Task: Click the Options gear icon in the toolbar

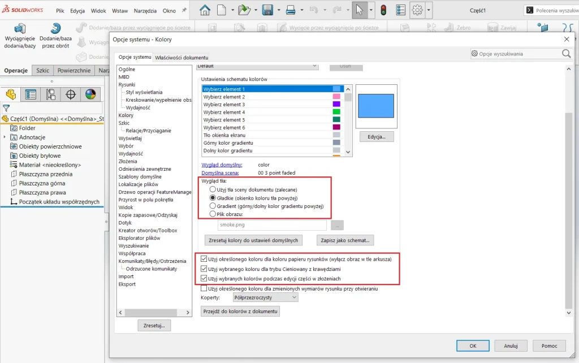Action: [x=417, y=10]
